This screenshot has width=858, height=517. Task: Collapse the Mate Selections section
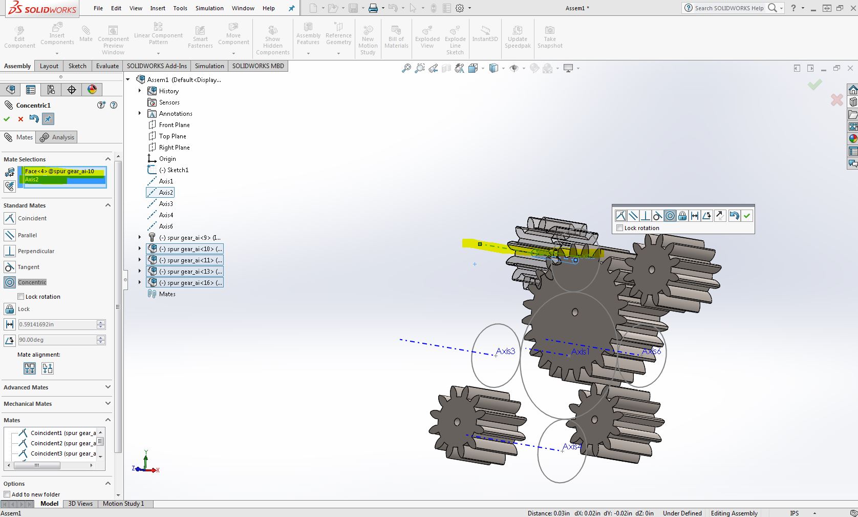pos(108,159)
